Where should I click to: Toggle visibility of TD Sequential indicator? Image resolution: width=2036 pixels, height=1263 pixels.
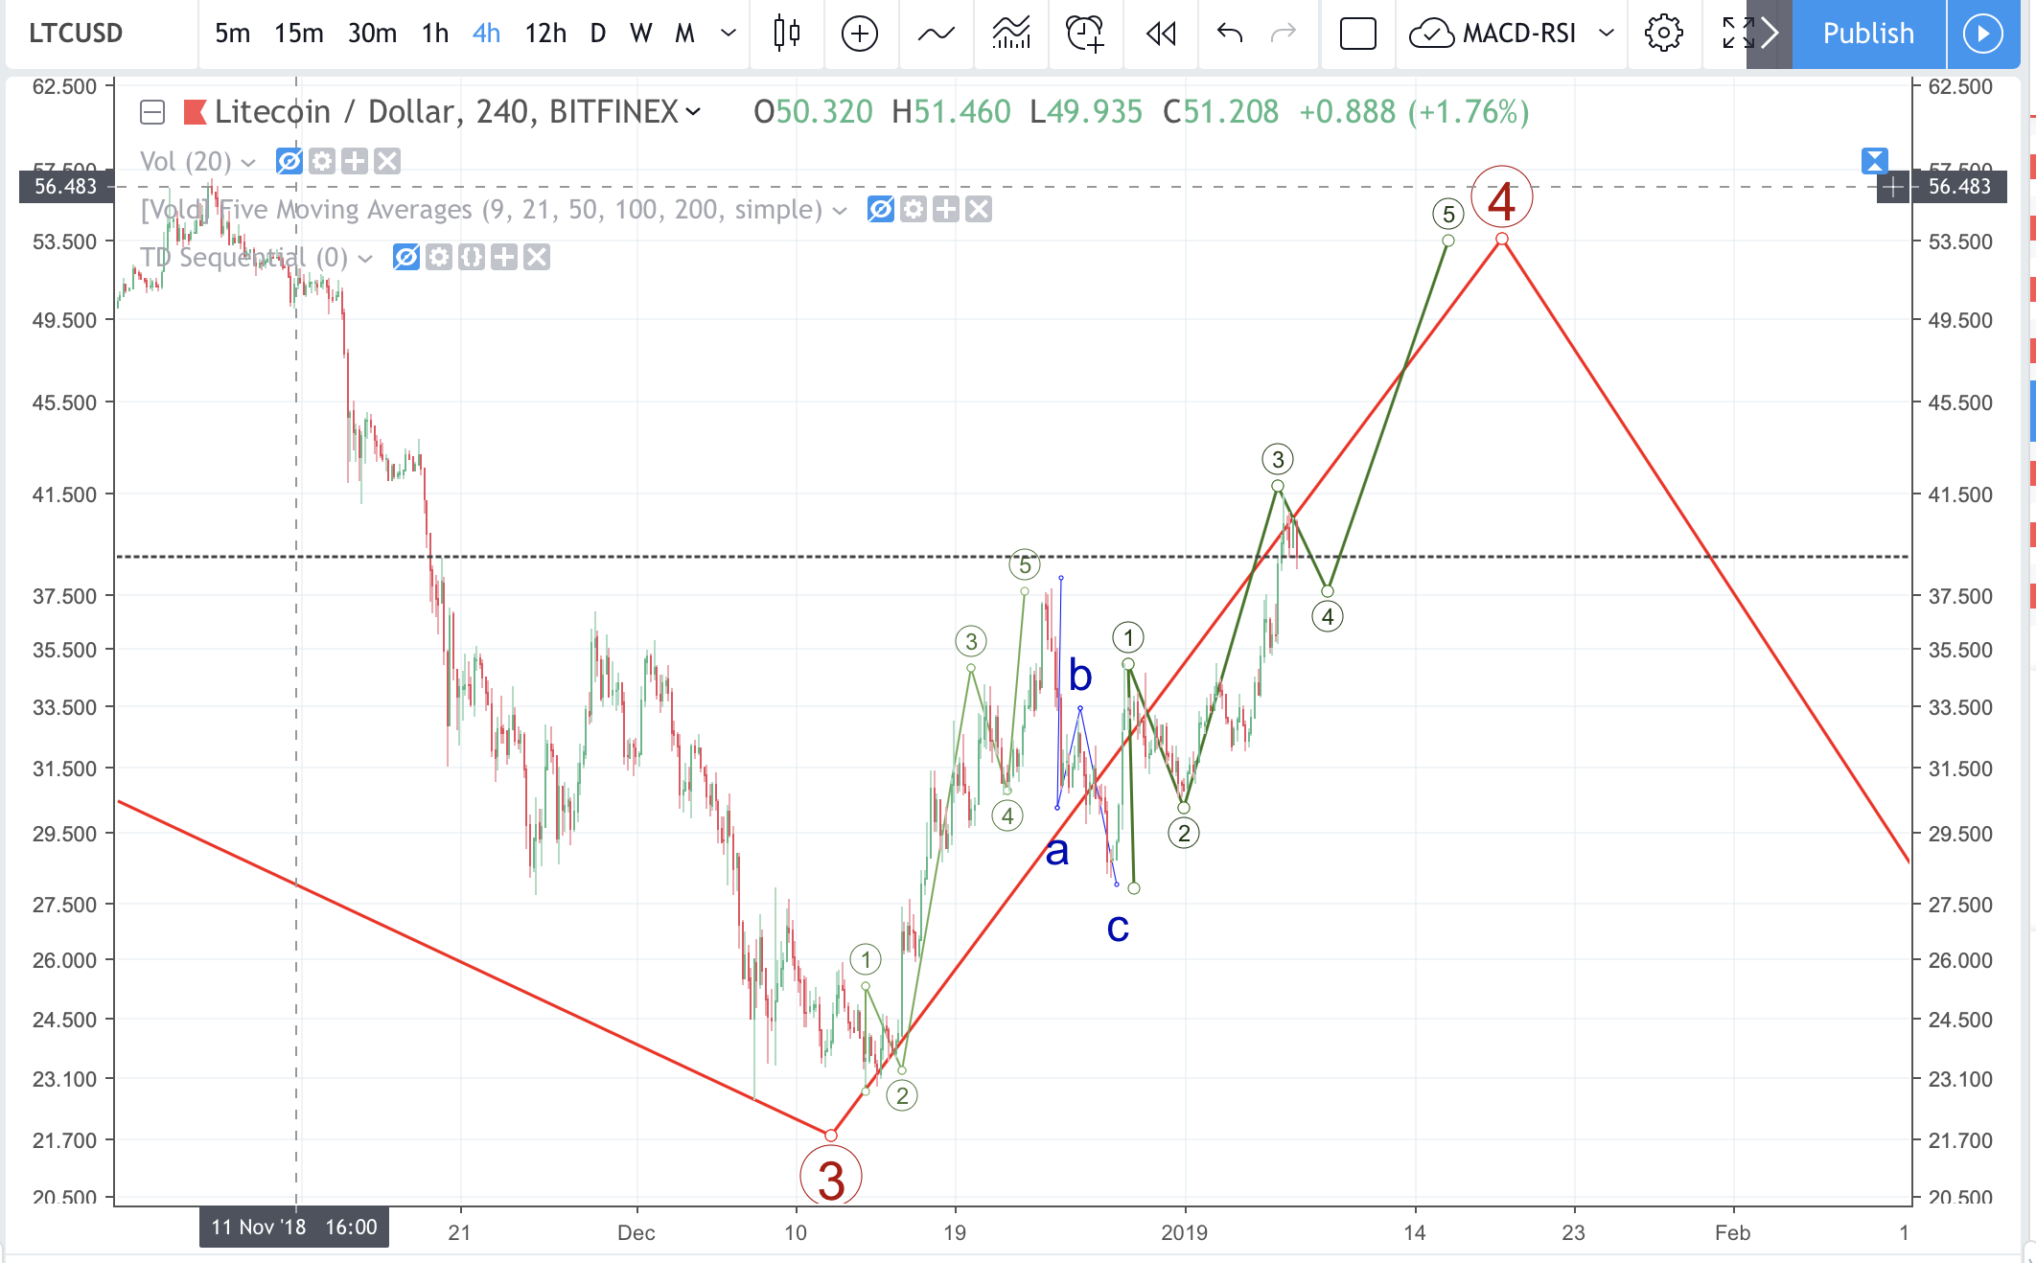[405, 257]
